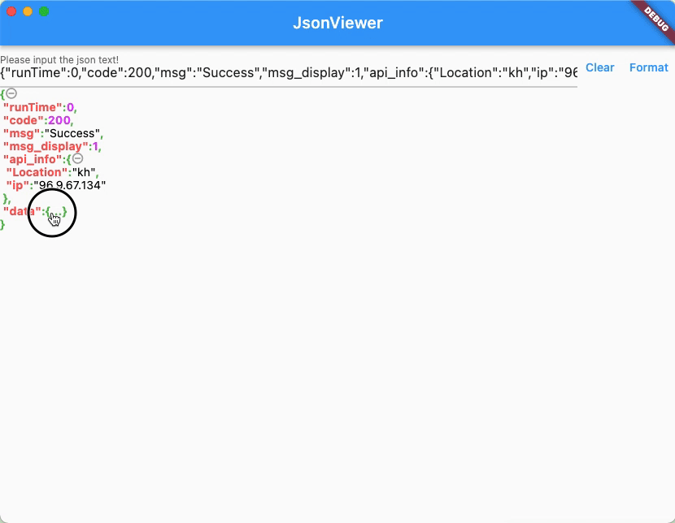
Task: Click the "Location" key
Action: 37,172
